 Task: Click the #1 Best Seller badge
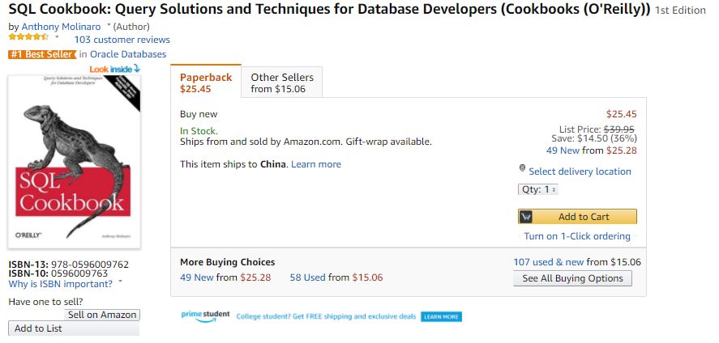[41, 54]
